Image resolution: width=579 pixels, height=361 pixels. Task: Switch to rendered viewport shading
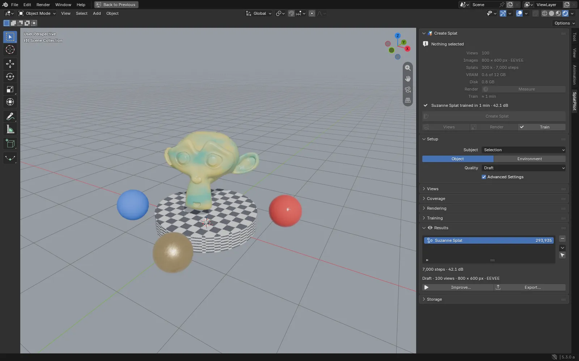pos(565,13)
